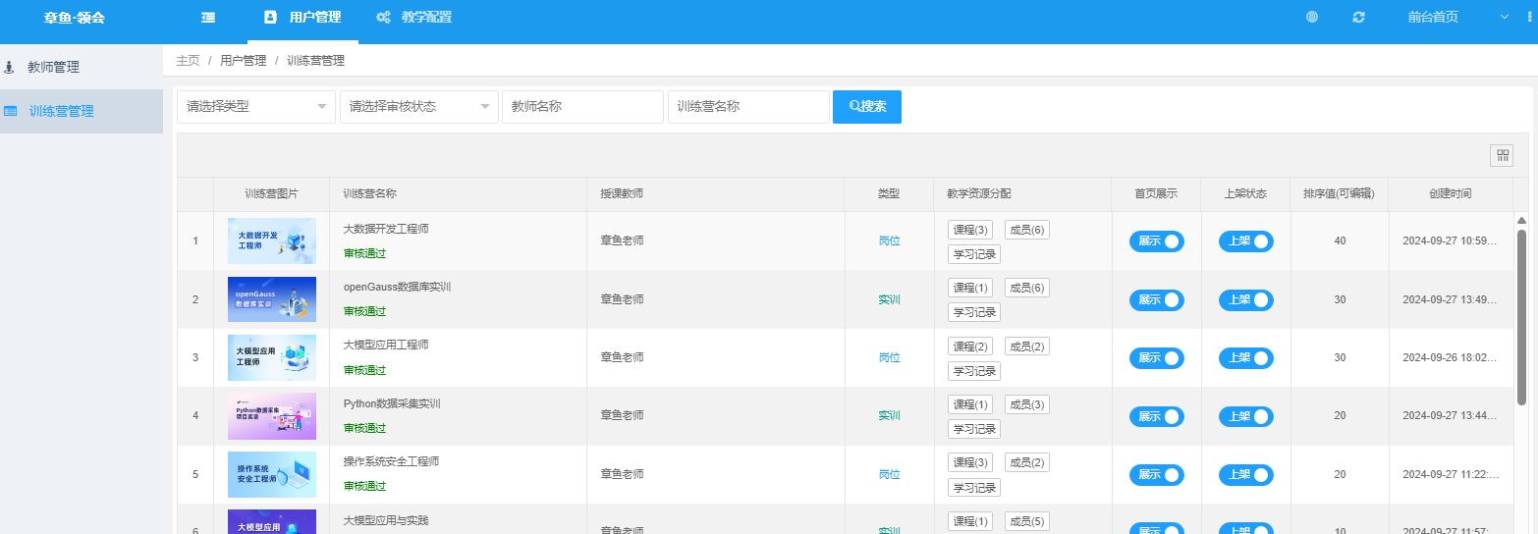
Task: Click the 章鱼-领会 logo text
Action: coord(75,18)
